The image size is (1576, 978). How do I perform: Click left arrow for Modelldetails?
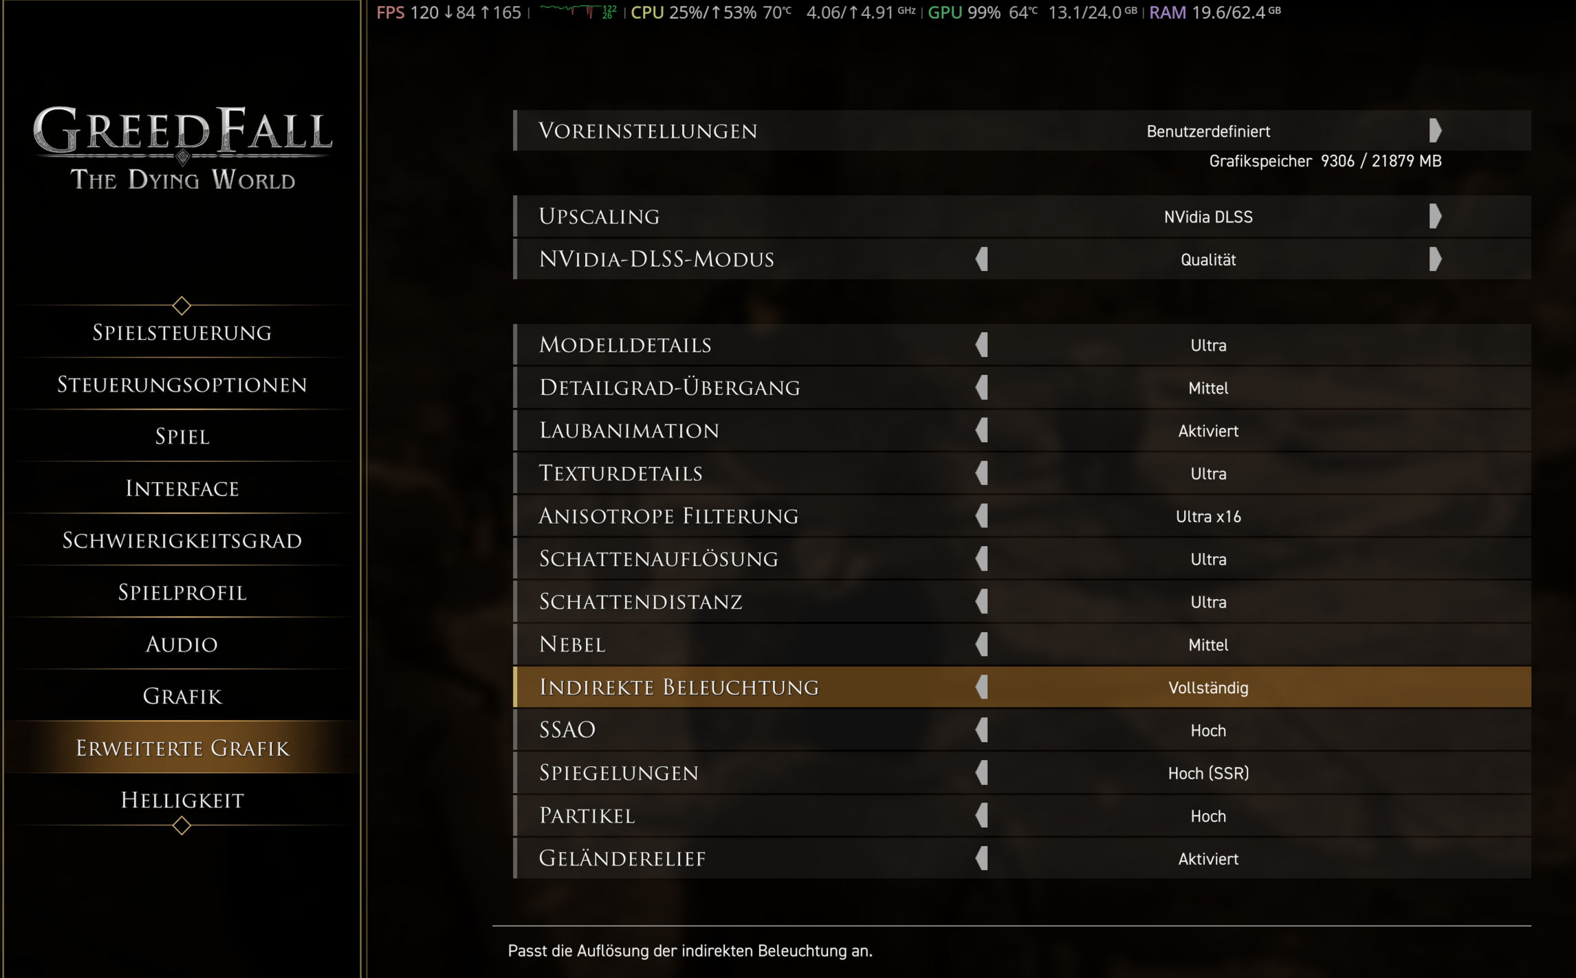(982, 345)
